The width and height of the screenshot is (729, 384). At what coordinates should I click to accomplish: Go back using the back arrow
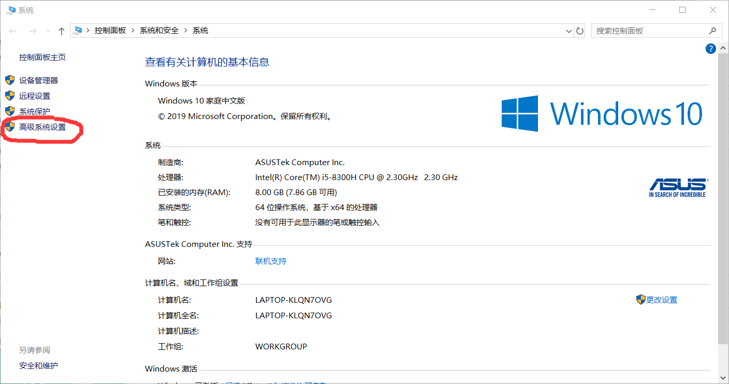pos(13,31)
